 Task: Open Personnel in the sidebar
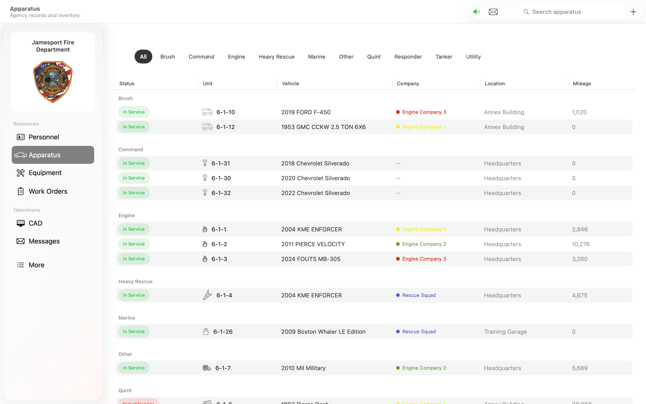point(53,137)
